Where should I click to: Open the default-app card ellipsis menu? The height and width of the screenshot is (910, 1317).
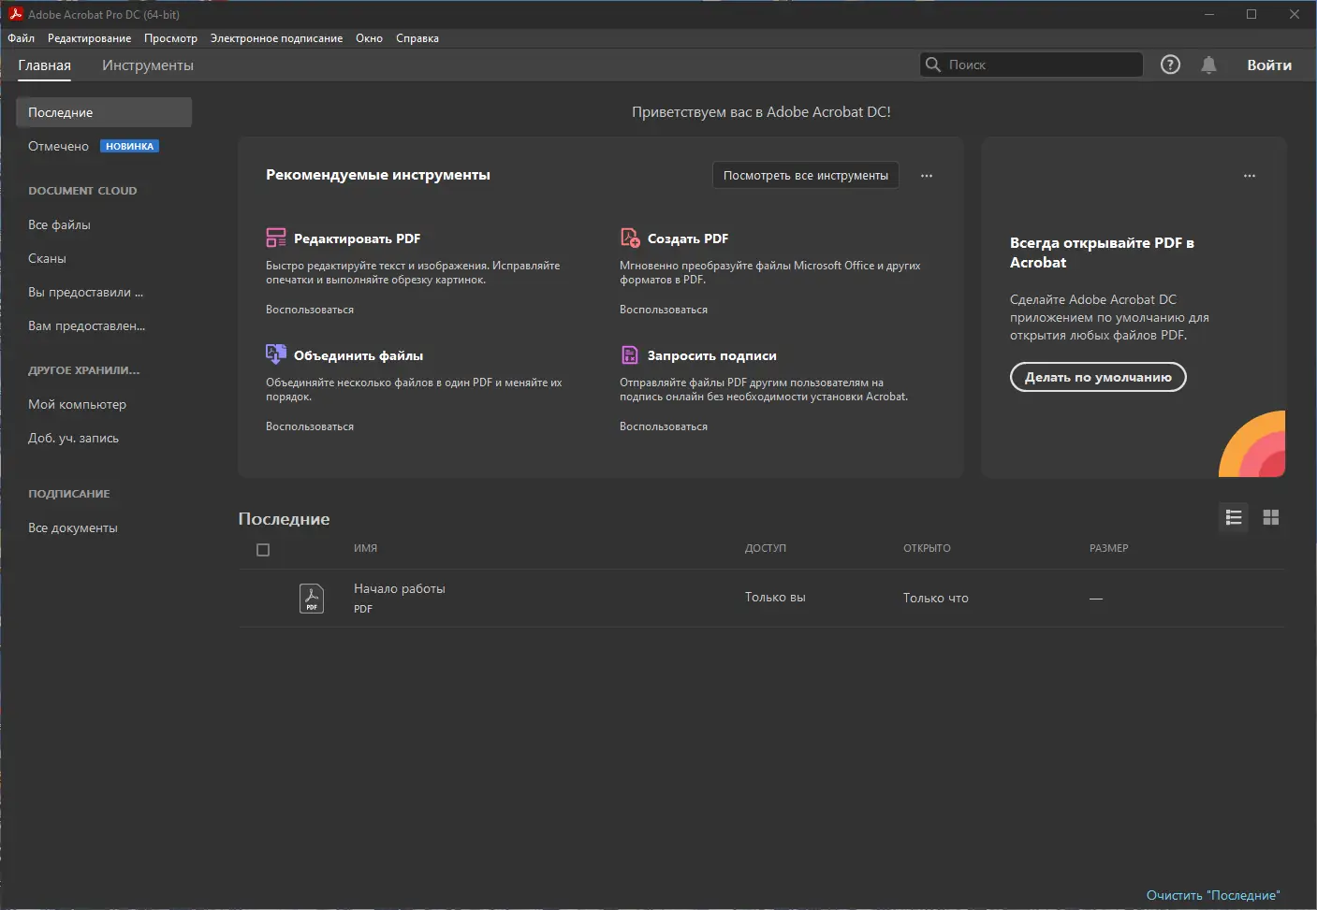pyautogui.click(x=1250, y=176)
